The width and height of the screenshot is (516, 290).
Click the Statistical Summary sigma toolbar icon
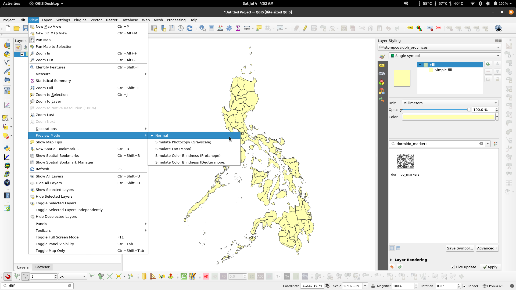click(x=238, y=28)
